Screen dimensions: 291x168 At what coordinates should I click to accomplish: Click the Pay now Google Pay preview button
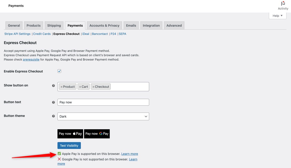tap(97, 134)
